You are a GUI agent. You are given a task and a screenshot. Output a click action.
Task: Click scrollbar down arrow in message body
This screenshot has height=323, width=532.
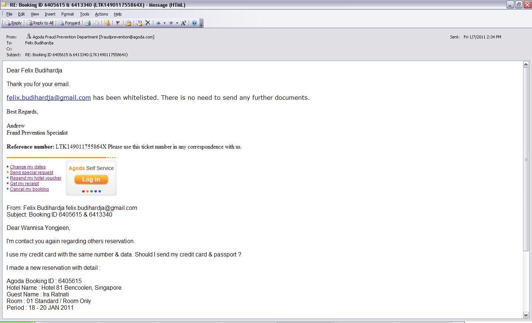[x=526, y=315]
